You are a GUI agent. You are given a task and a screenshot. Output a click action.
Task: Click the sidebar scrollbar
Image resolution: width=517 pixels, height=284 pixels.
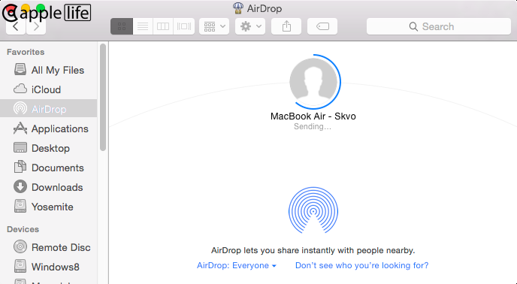pyautogui.click(x=103, y=98)
